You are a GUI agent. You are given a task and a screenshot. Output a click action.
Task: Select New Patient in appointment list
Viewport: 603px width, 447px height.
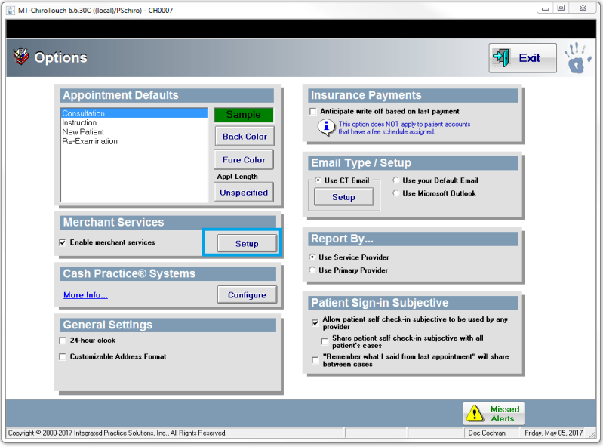tap(82, 132)
